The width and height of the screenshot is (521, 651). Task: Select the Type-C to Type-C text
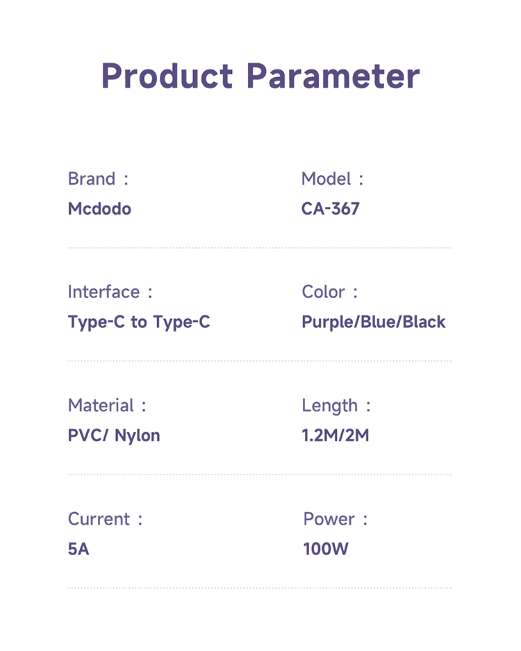[x=139, y=322]
